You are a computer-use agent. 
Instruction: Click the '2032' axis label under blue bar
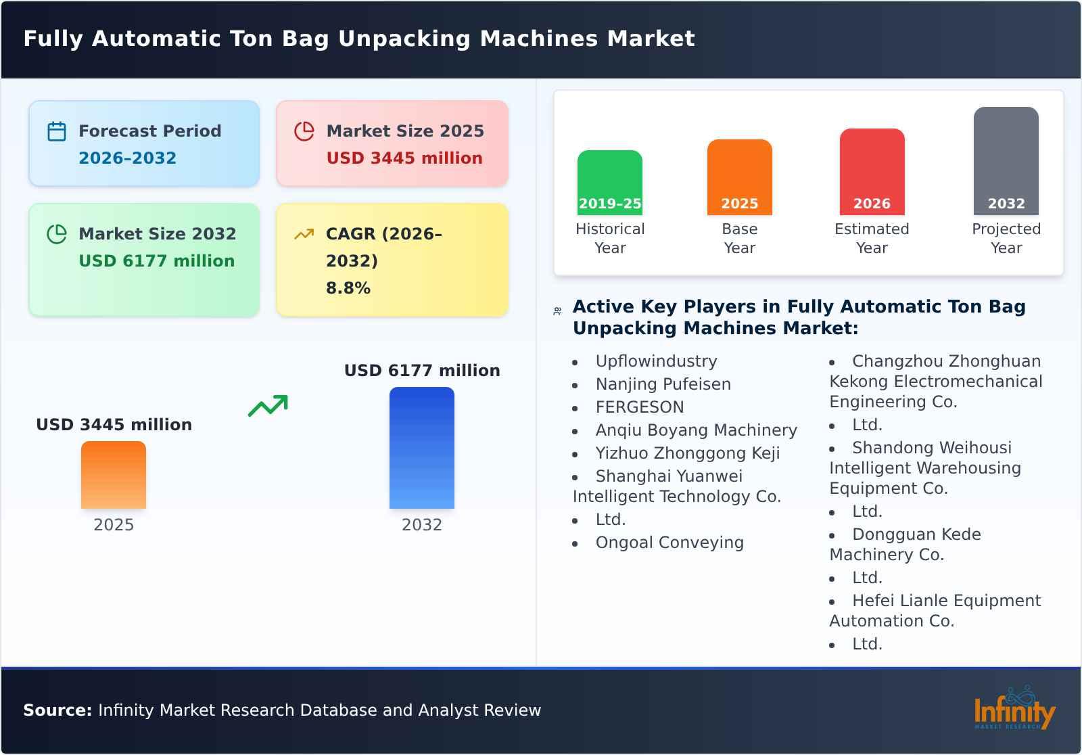tap(422, 525)
